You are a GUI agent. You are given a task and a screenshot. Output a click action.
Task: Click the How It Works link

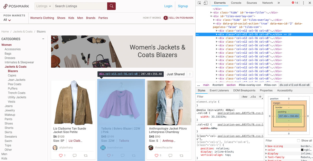click(x=152, y=18)
